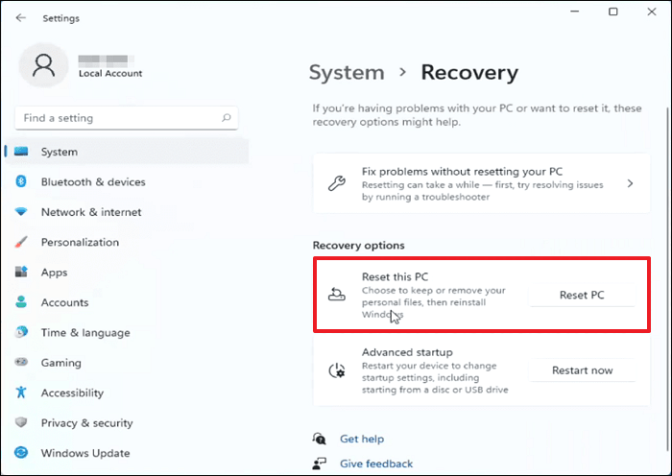672x476 pixels.
Task: Click the Bluetooth & devices icon
Action: click(x=21, y=182)
